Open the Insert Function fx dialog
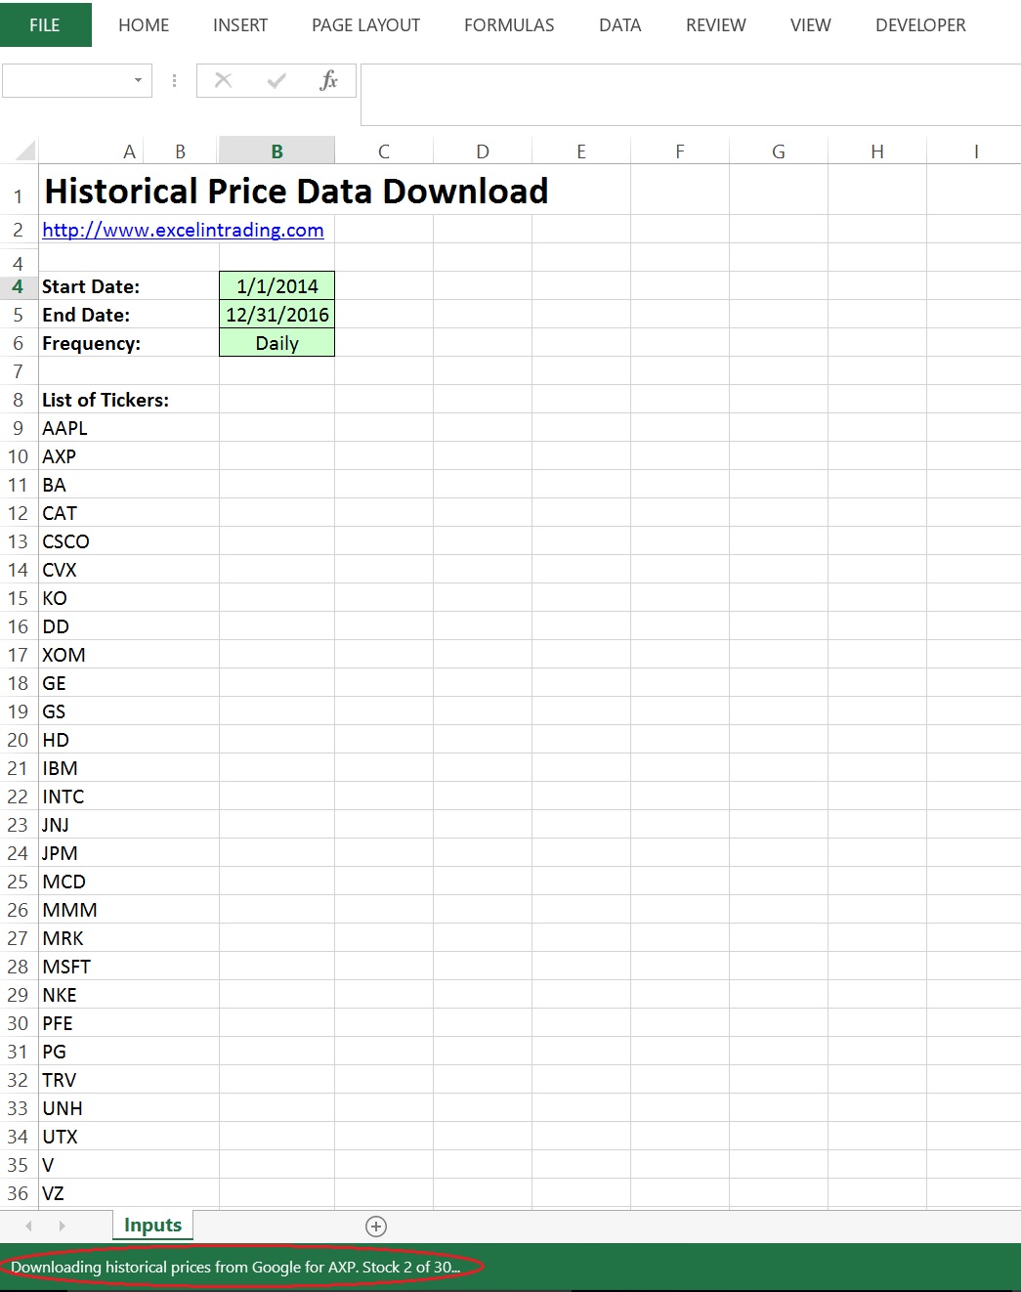 (328, 80)
